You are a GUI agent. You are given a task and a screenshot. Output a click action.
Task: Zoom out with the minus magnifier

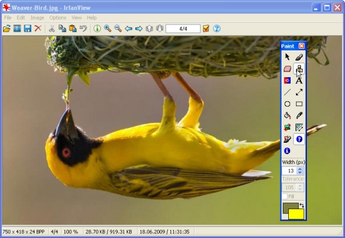tap(118, 28)
